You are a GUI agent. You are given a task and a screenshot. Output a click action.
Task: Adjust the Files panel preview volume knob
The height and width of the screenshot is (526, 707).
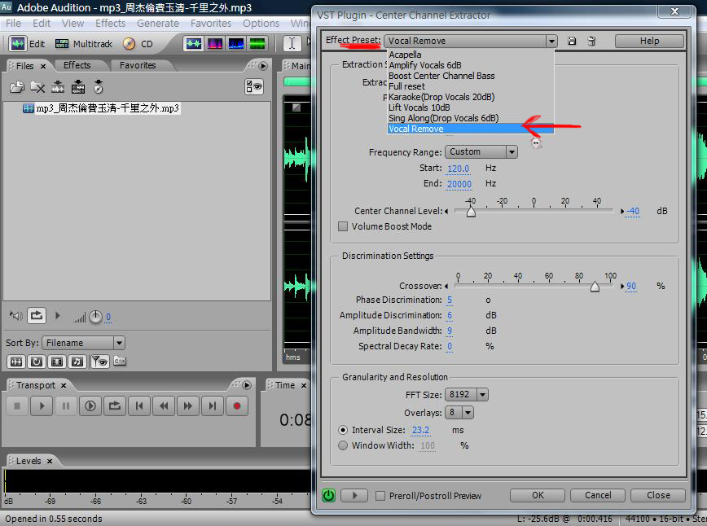tap(95, 317)
